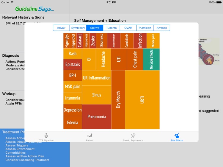
Task: Tap the Hoarseness tile
Action: (x=86, y=41)
